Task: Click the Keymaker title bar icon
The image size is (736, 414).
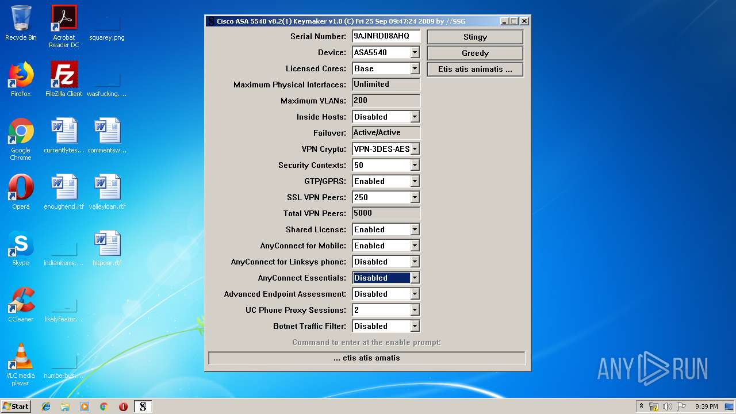Action: (211, 21)
